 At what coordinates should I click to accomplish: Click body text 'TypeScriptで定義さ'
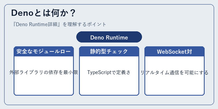pyautogui.click(x=109, y=72)
